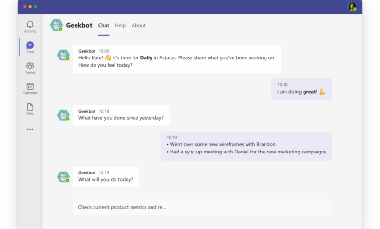This screenshot has width=380, height=229.
Task: Click the macOS yellow minimize button
Action: pos(30,7)
